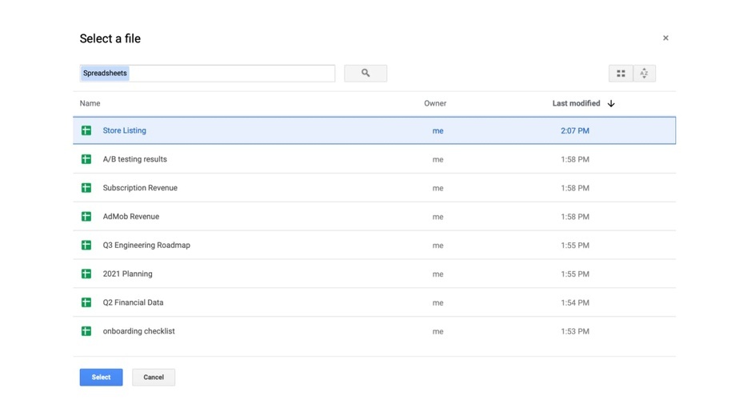Switch to grid view
Screen dimensions: 739x416
621,73
